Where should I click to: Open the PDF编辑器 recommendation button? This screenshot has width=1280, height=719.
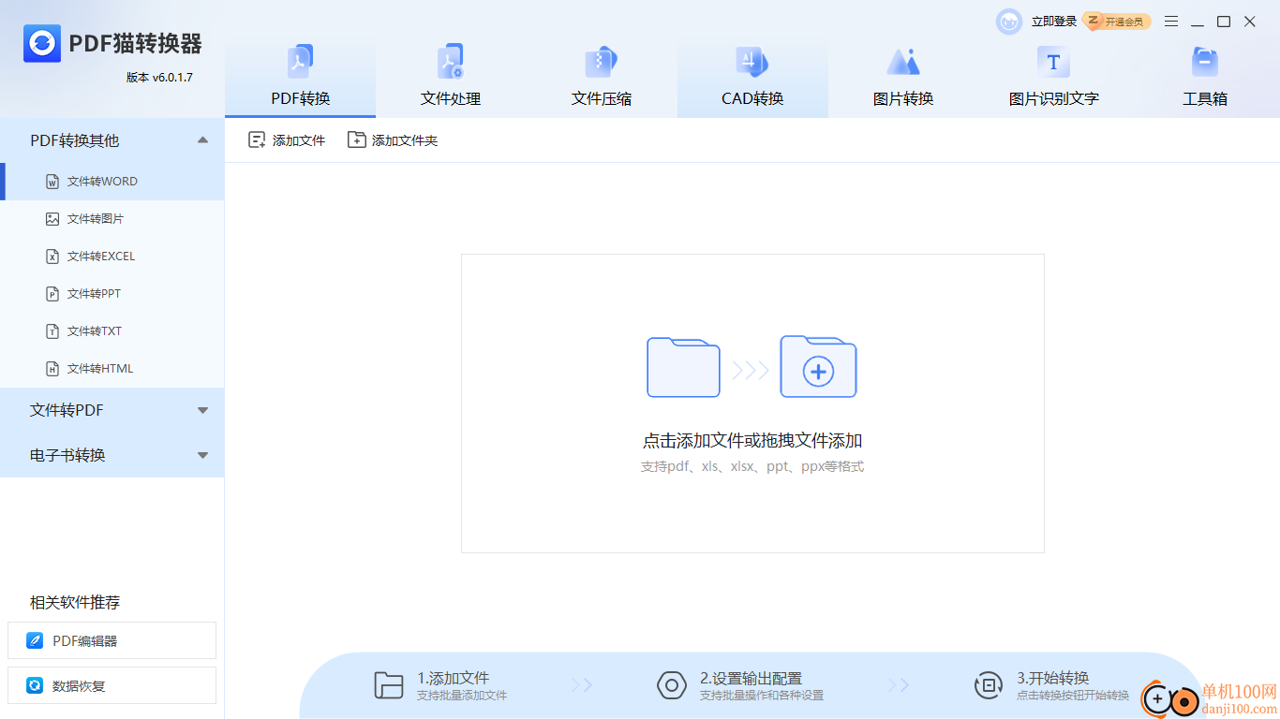[x=112, y=640]
